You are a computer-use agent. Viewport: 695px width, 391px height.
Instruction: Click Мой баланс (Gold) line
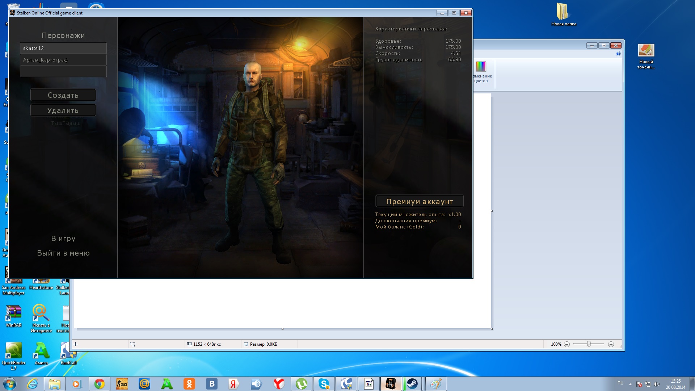(418, 227)
